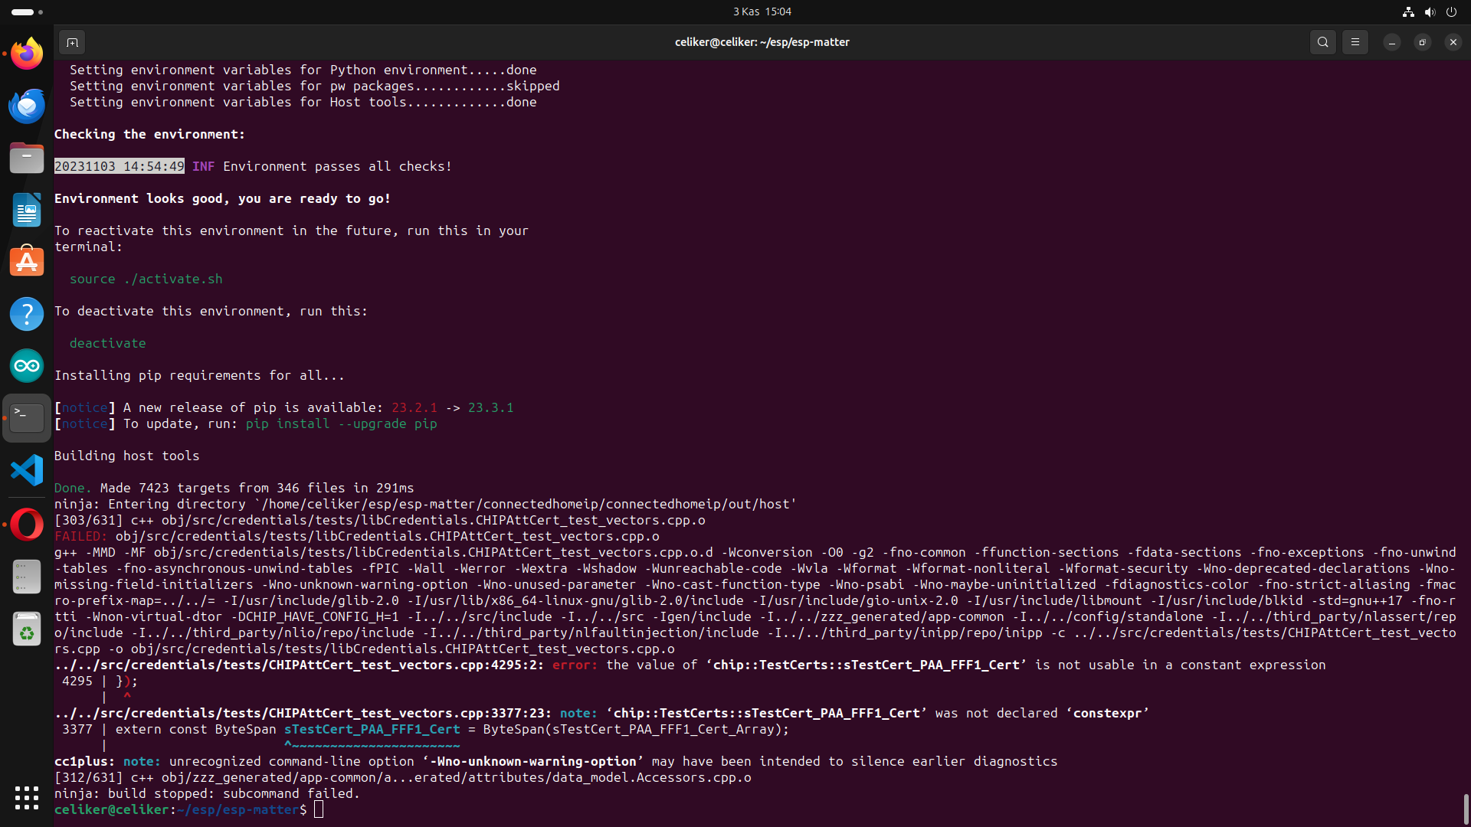Click the purple 'INF' log level text
The image size is (1471, 827).
[204, 166]
